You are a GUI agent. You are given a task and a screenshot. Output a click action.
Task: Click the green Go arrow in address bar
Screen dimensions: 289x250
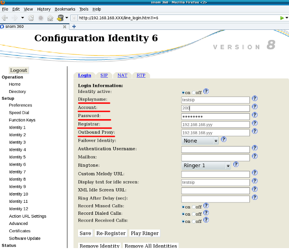click(x=282, y=18)
